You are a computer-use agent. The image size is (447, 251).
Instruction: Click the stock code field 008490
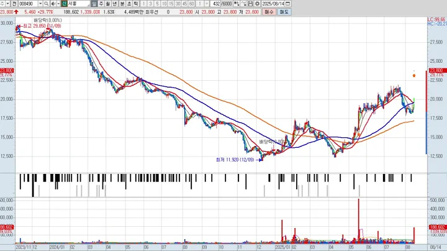coord(28,4)
